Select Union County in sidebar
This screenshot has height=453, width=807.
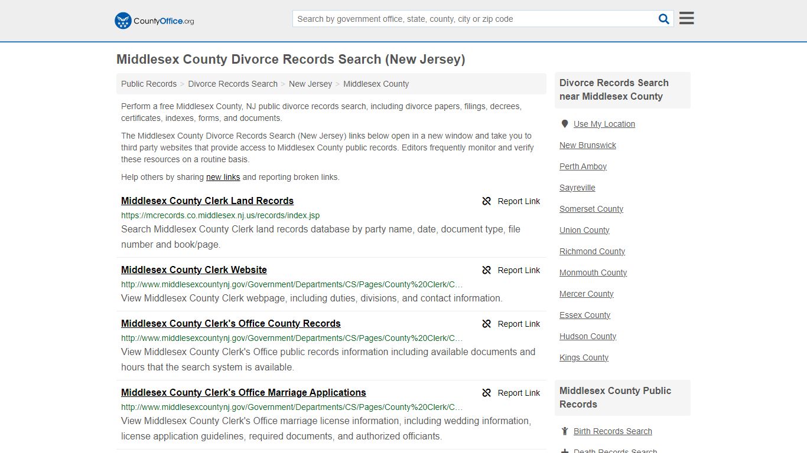(584, 230)
